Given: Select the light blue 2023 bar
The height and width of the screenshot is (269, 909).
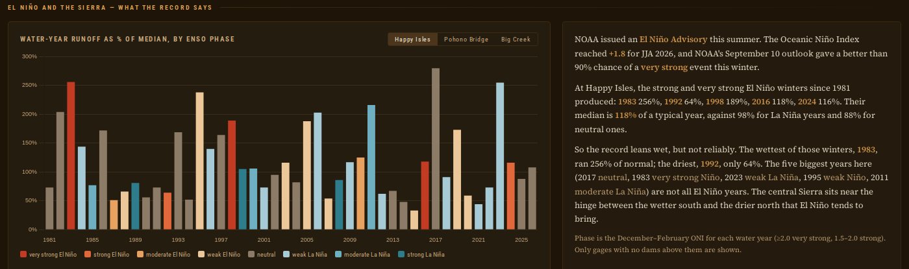Looking at the screenshot, I should (500, 156).
